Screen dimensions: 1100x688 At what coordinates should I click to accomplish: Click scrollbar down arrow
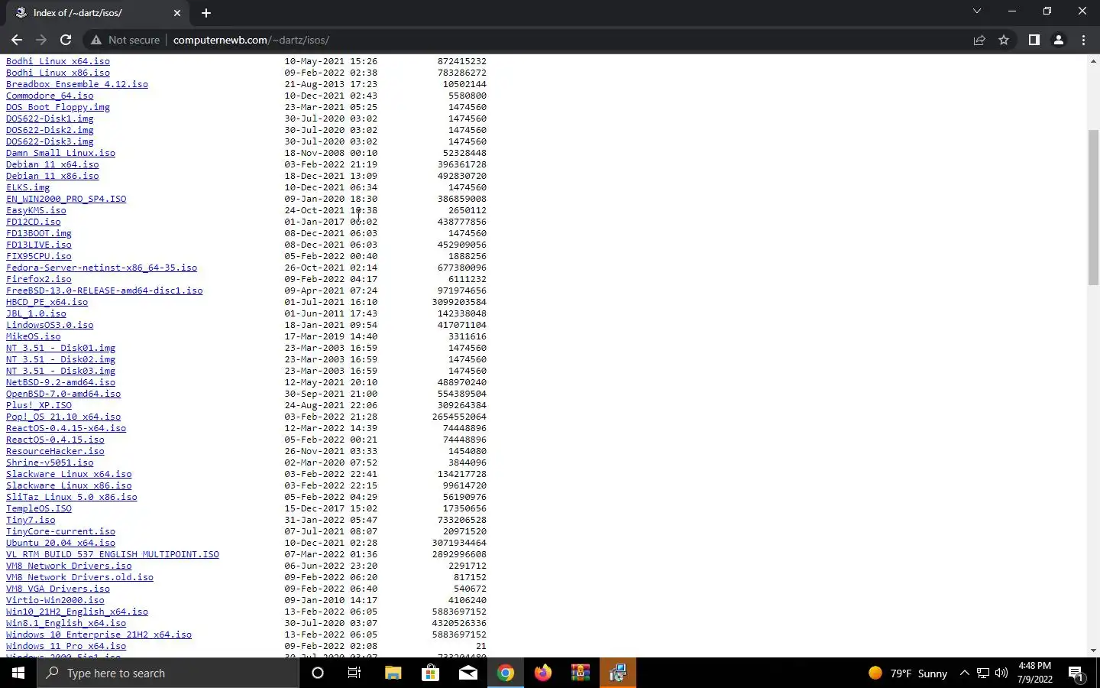tap(1093, 651)
